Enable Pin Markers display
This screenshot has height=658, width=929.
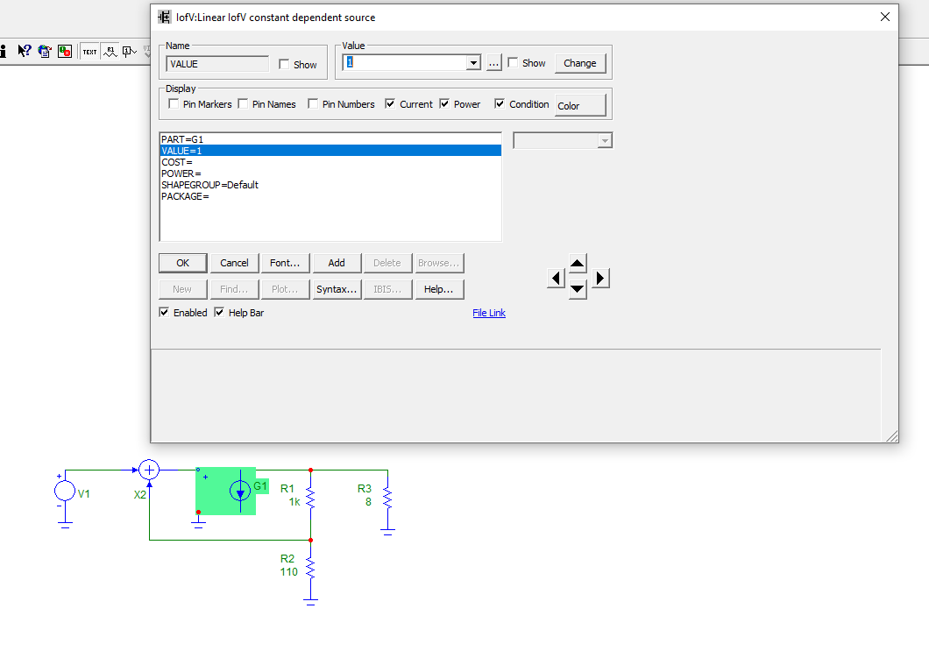[x=174, y=103]
